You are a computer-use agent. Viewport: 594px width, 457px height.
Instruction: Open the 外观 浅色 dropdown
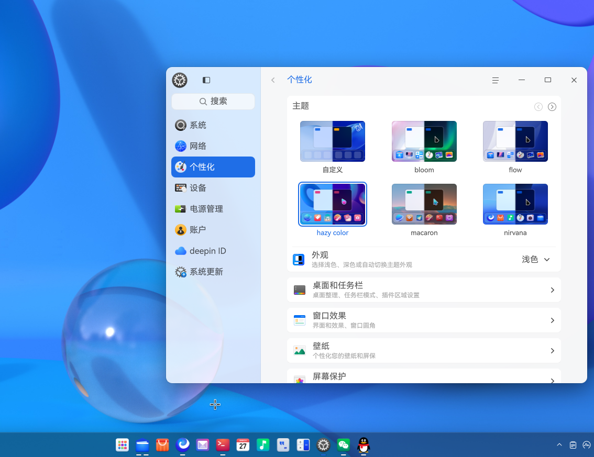pyautogui.click(x=536, y=259)
